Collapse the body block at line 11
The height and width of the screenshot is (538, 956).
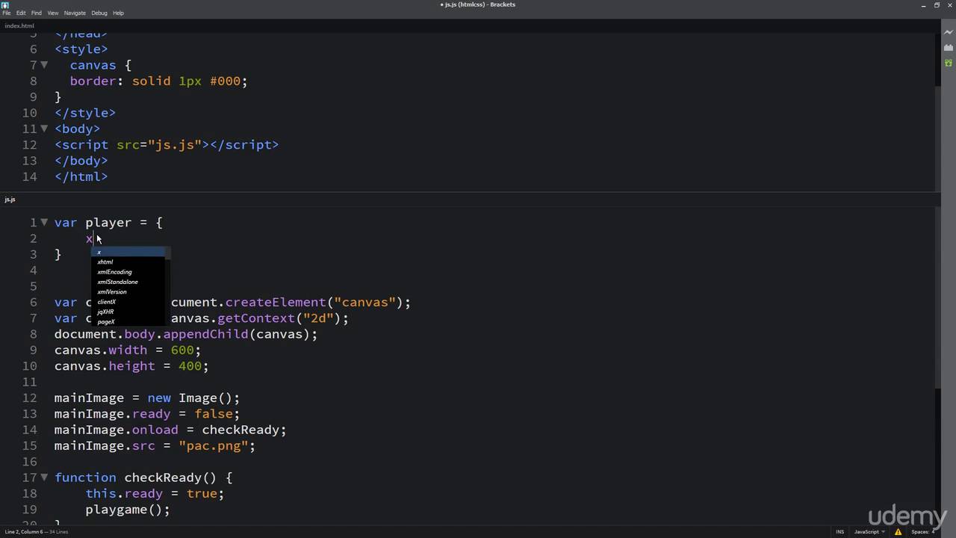pyautogui.click(x=44, y=129)
